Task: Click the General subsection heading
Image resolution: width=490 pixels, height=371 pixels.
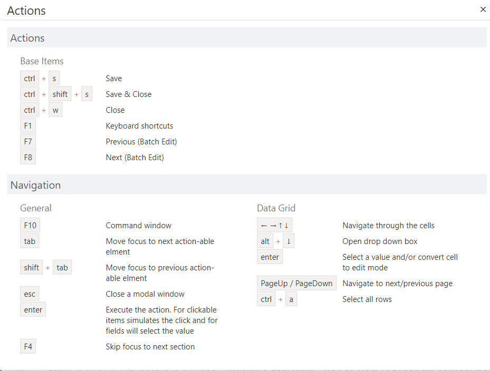Action: click(x=36, y=208)
